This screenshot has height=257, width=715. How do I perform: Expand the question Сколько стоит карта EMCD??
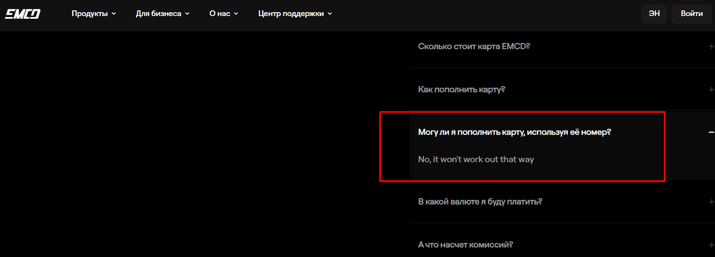(474, 46)
